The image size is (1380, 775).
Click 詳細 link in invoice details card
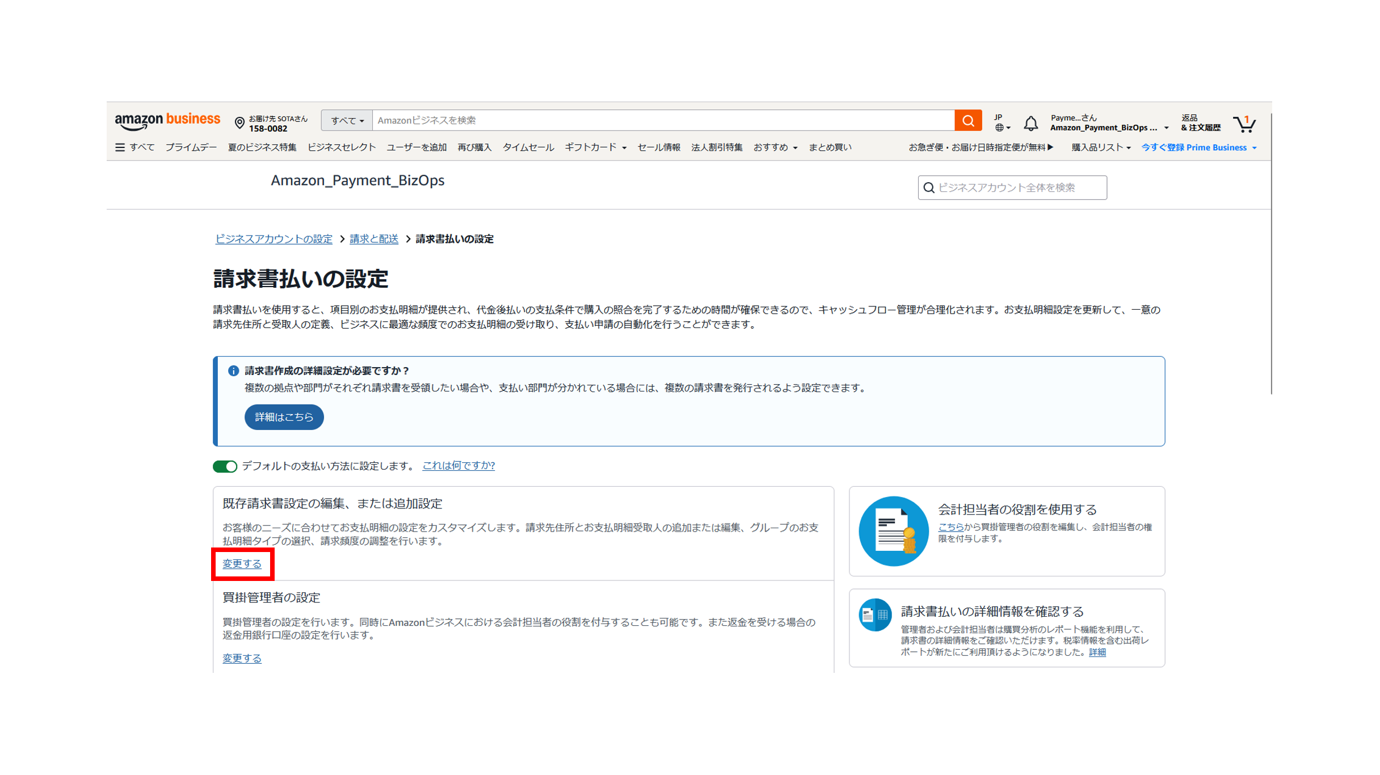pyautogui.click(x=1097, y=652)
